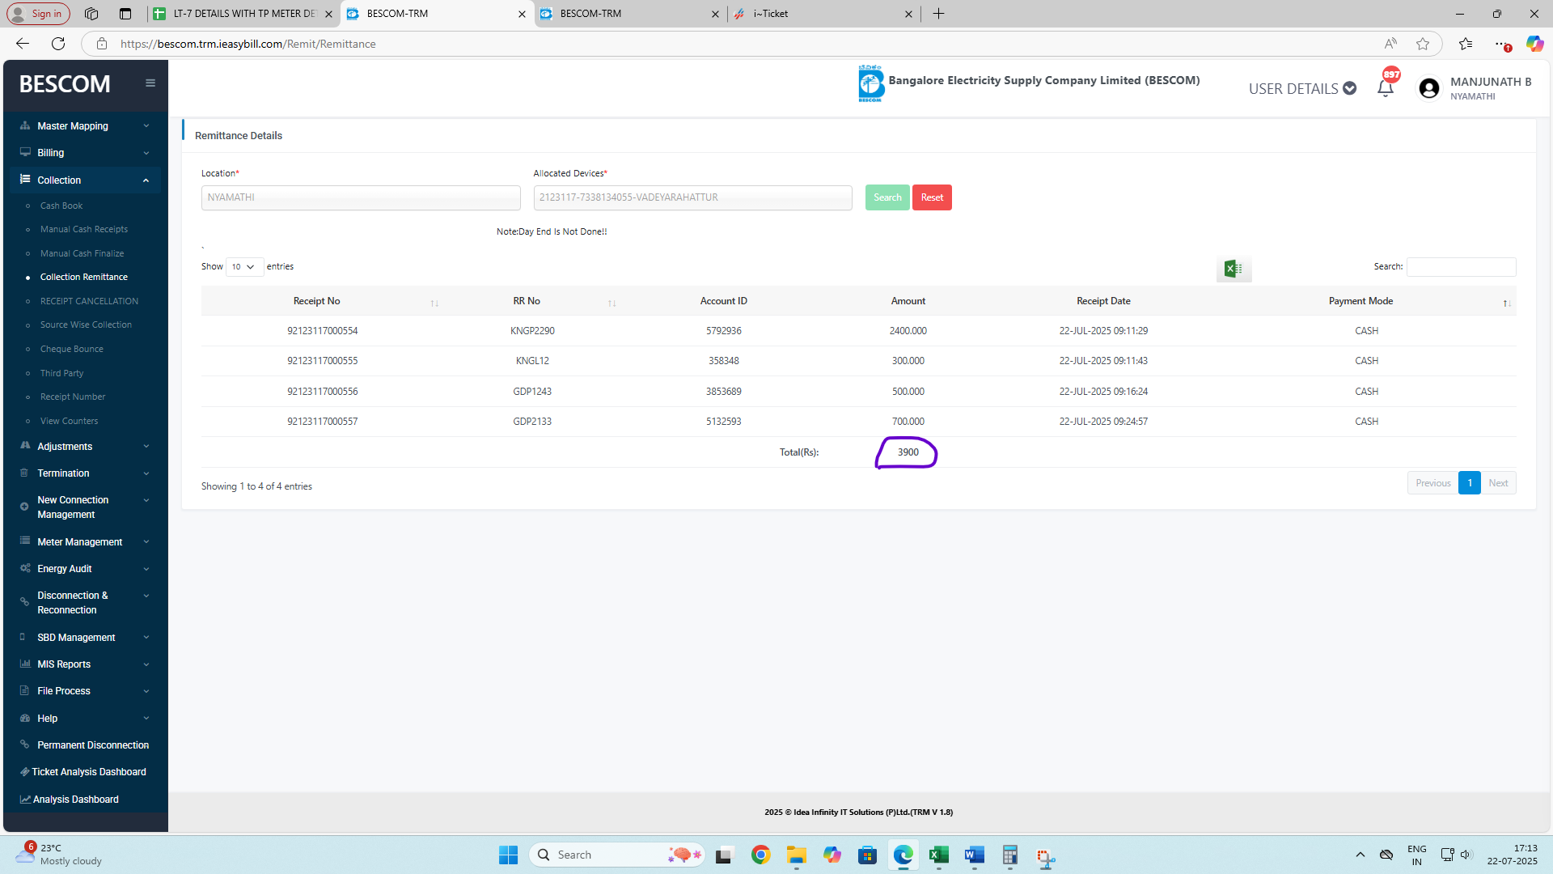Click receipt number 92123117000554
The height and width of the screenshot is (874, 1553).
coord(322,331)
